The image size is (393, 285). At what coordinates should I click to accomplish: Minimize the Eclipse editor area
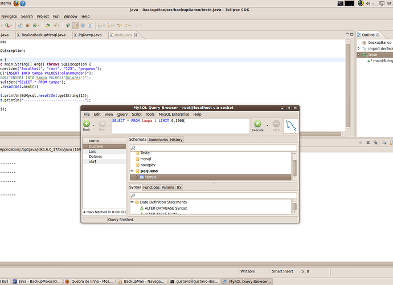[x=347, y=34]
